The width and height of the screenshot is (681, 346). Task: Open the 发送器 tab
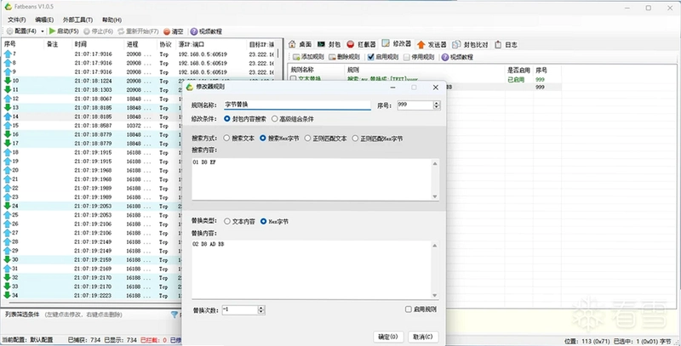pos(432,45)
